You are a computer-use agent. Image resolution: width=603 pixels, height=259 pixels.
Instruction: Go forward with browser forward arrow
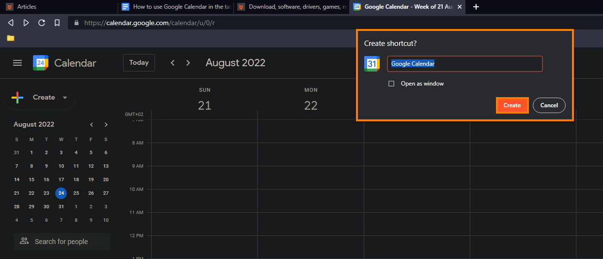pyautogui.click(x=26, y=23)
